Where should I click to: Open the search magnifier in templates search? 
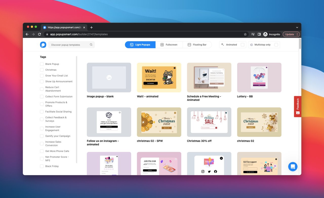coord(91,45)
